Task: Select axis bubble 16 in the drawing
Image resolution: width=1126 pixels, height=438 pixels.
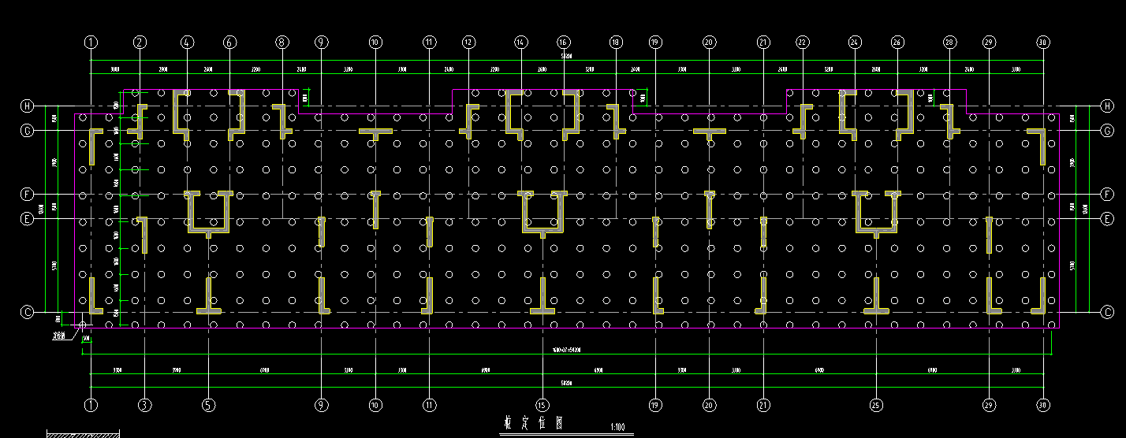Action: click(563, 42)
